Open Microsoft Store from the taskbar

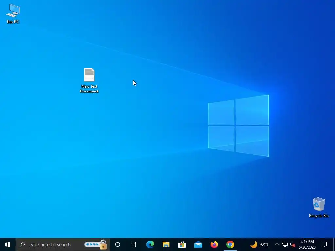point(182,244)
